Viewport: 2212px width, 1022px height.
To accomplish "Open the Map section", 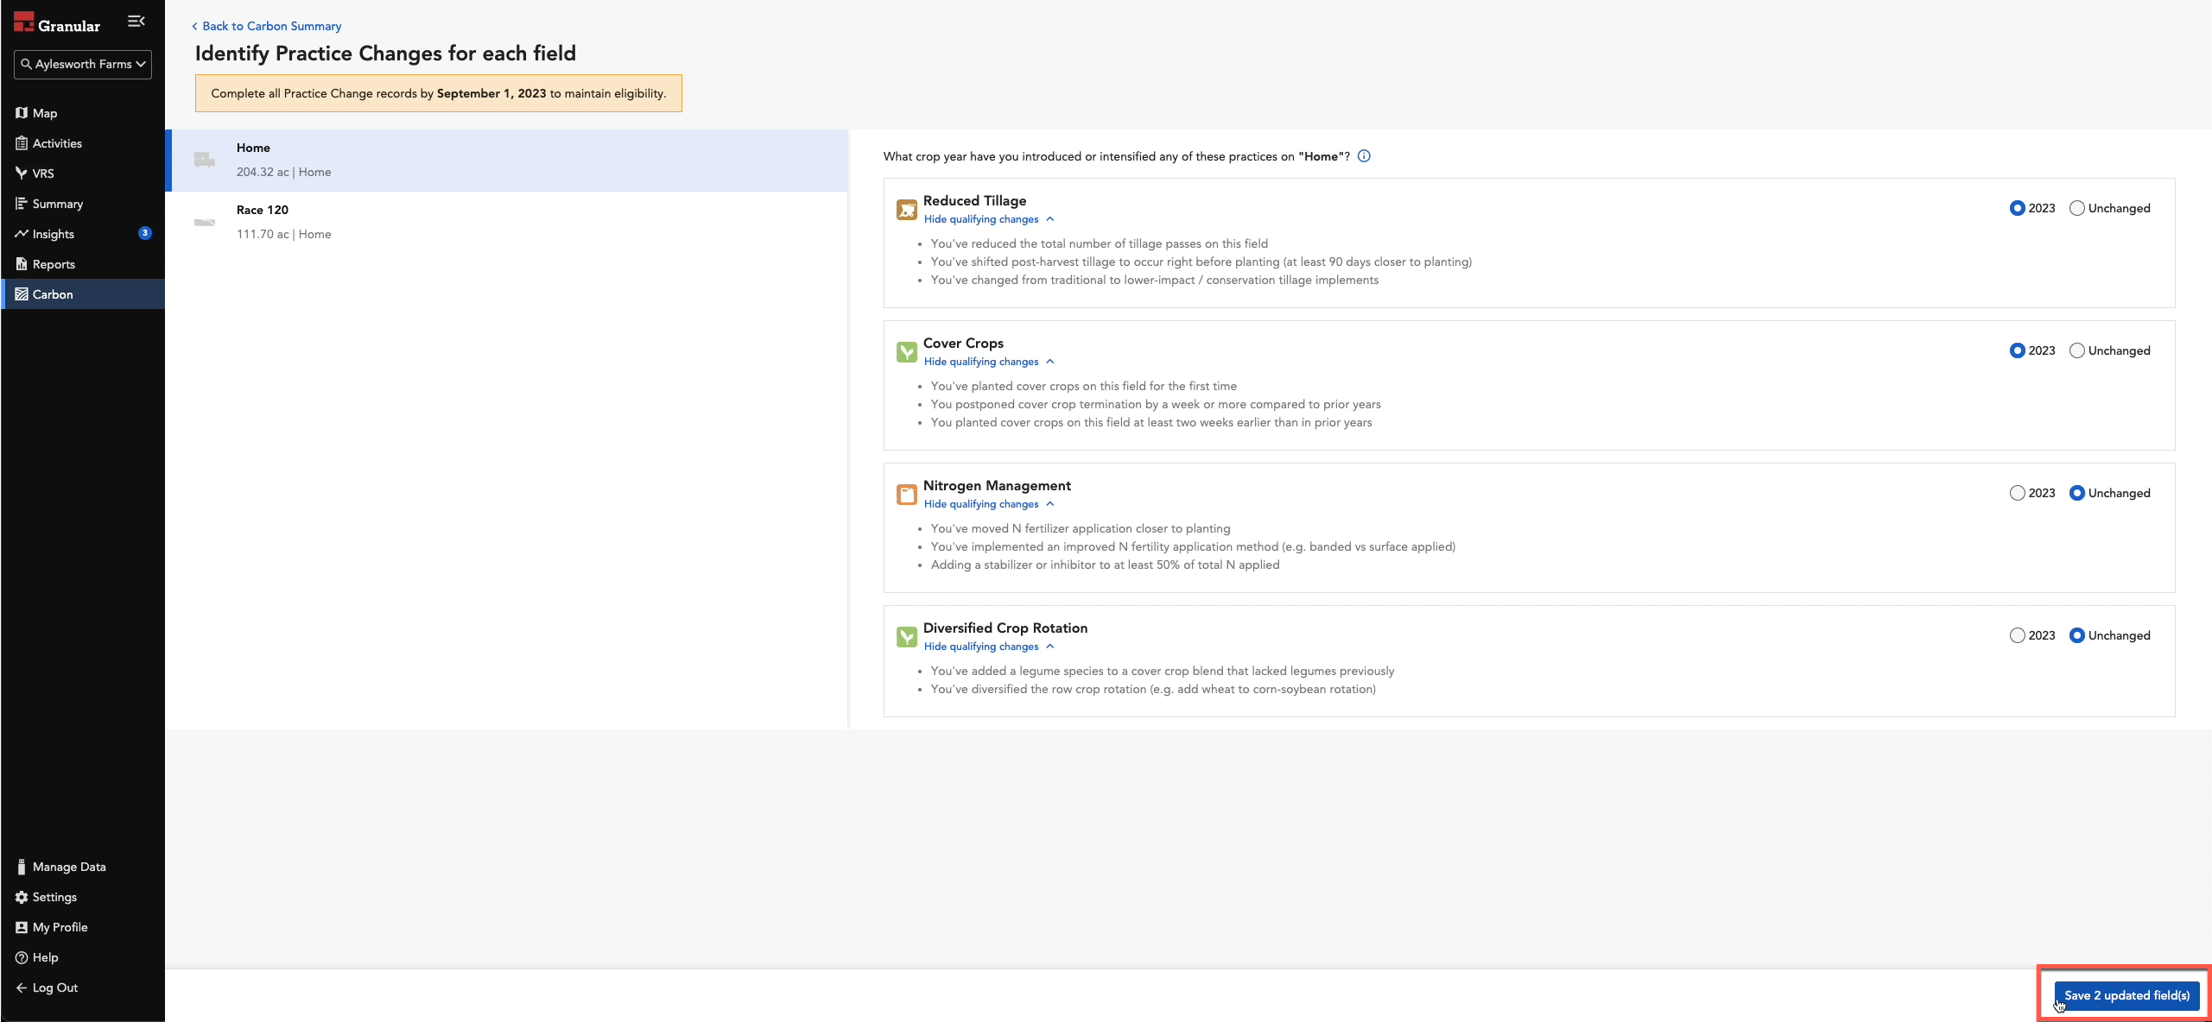I will (45, 113).
